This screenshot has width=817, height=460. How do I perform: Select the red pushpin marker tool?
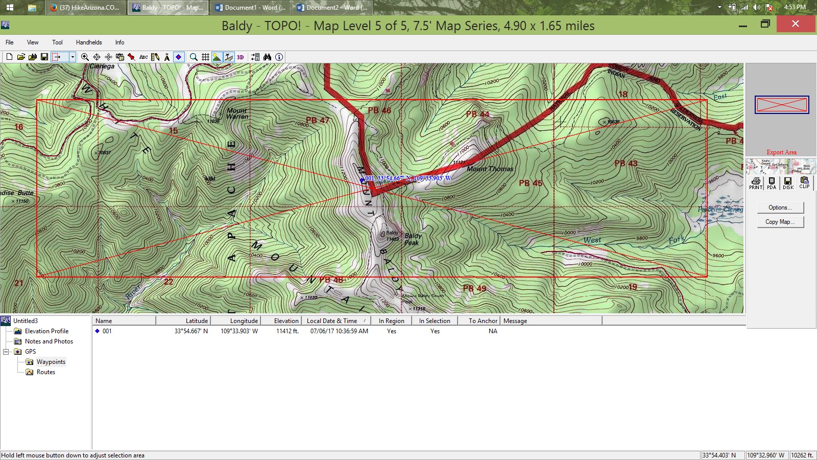[132, 57]
